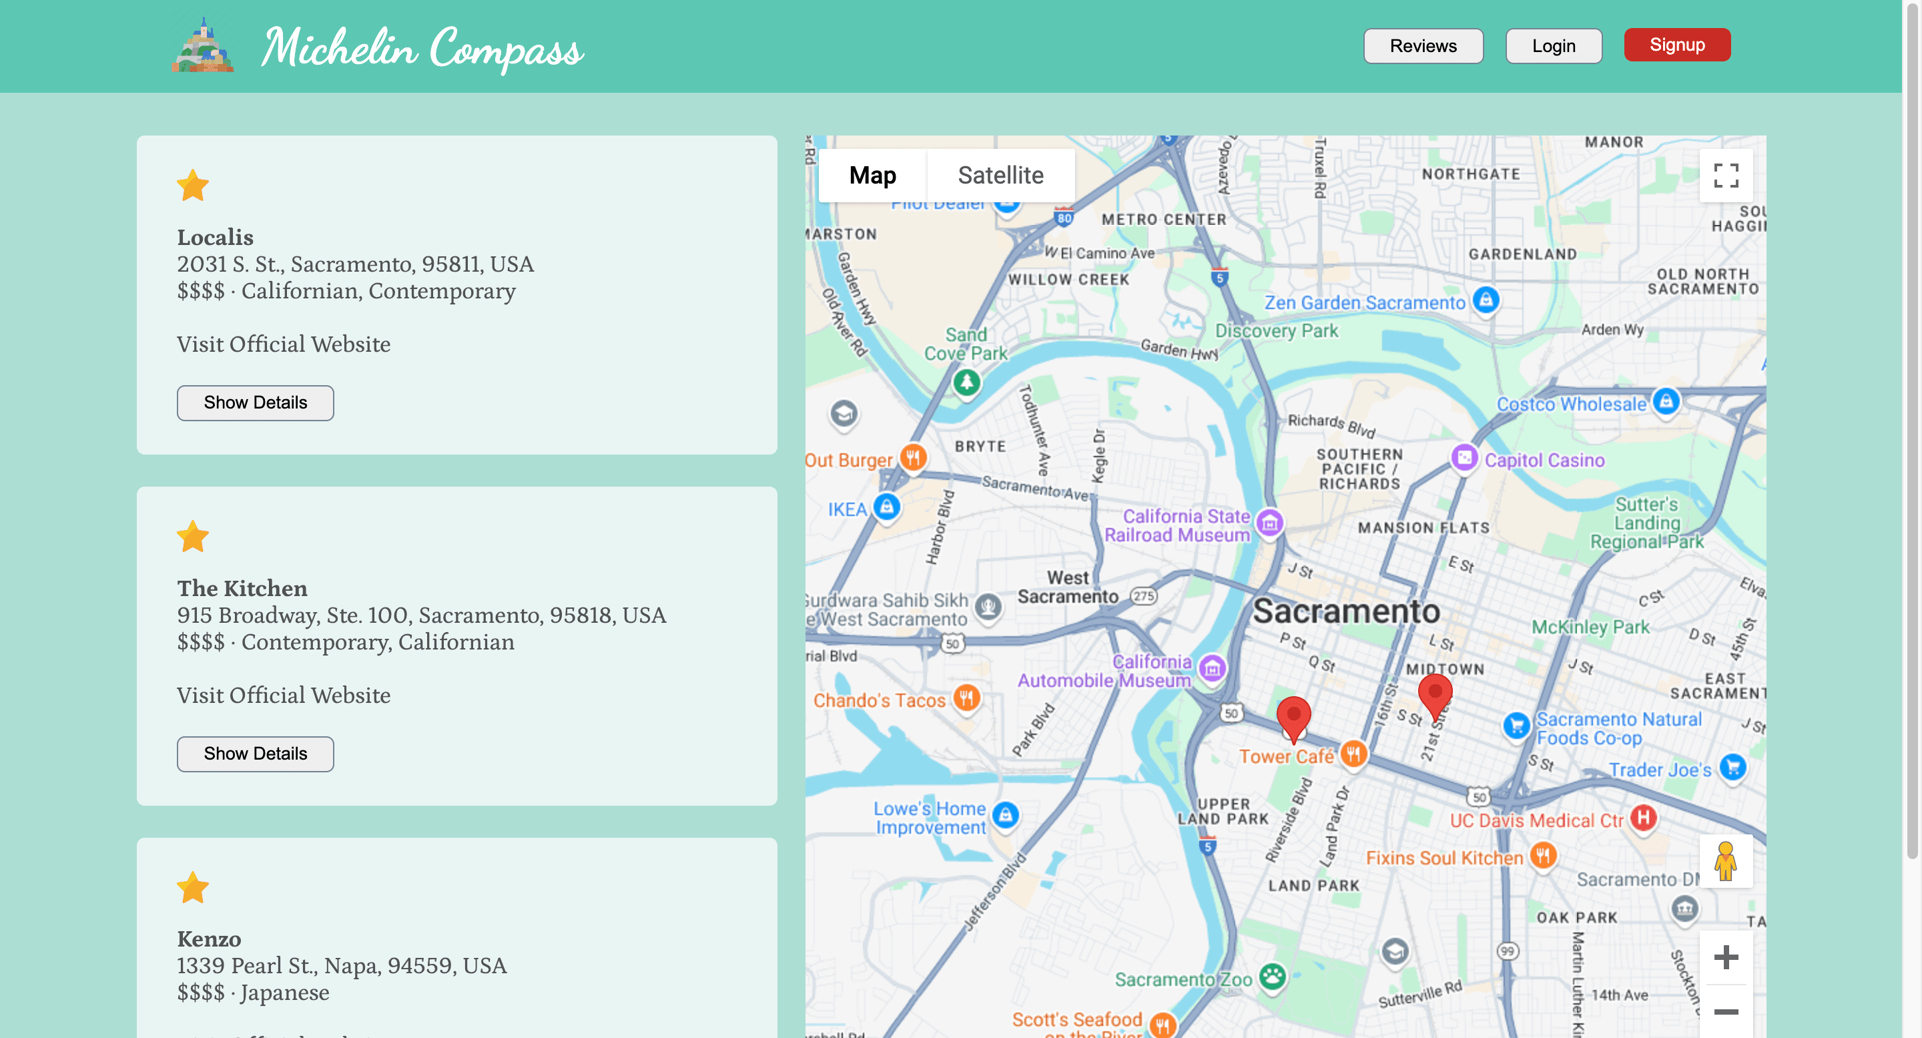The height and width of the screenshot is (1038, 1922).
Task: Click the Sacramento Zoo marker
Action: coord(1272,976)
